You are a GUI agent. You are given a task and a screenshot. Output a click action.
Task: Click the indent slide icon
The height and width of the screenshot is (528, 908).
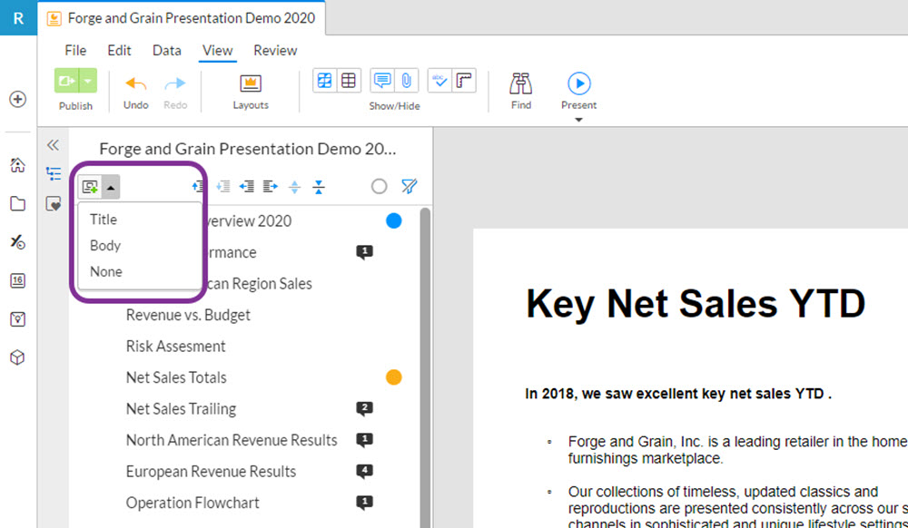(x=271, y=186)
